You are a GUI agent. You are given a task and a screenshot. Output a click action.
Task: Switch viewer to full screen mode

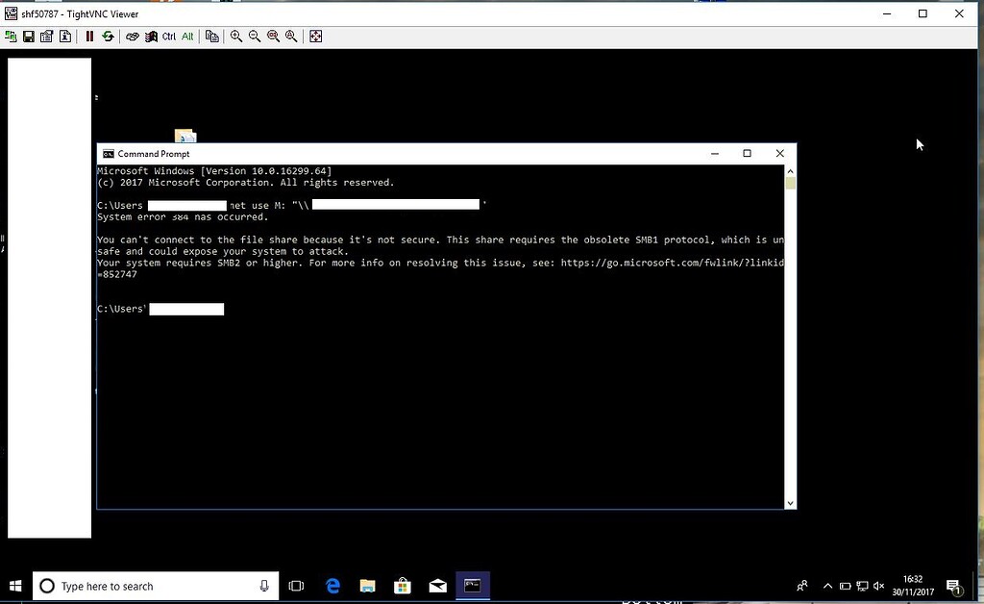tap(317, 36)
